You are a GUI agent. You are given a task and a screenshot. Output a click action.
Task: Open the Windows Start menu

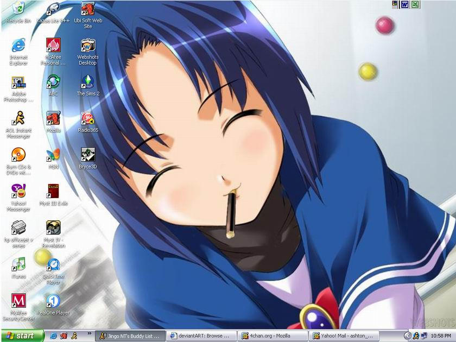[22, 336]
